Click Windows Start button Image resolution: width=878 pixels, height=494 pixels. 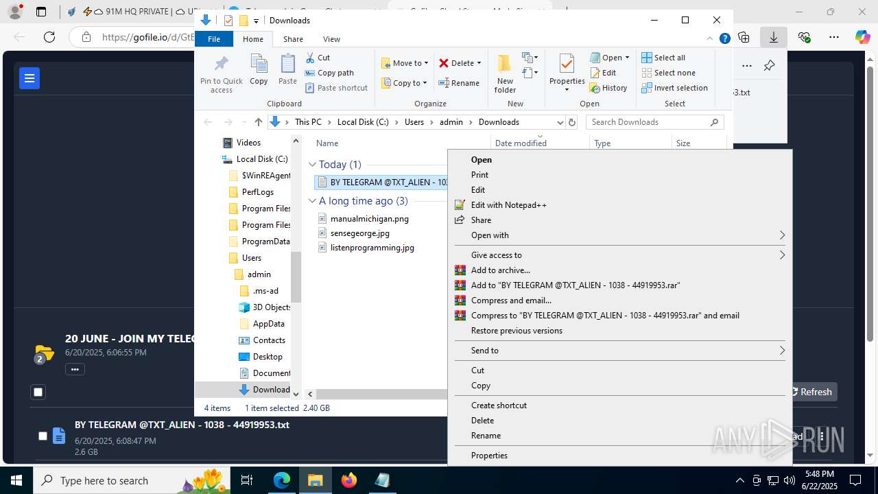(16, 480)
